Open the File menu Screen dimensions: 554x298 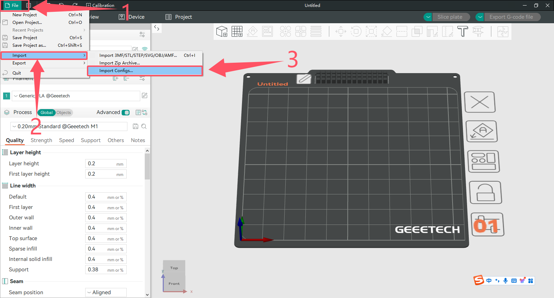(x=12, y=5)
